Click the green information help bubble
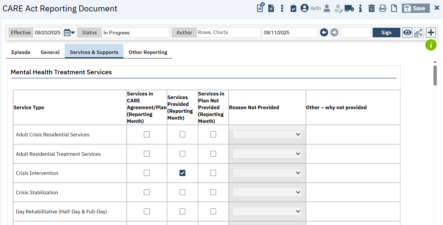This screenshot has height=225, width=443. point(431,45)
